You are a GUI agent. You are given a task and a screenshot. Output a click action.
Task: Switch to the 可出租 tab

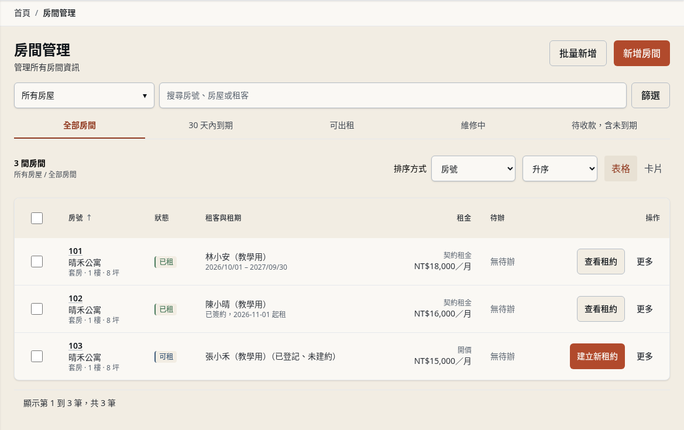342,126
